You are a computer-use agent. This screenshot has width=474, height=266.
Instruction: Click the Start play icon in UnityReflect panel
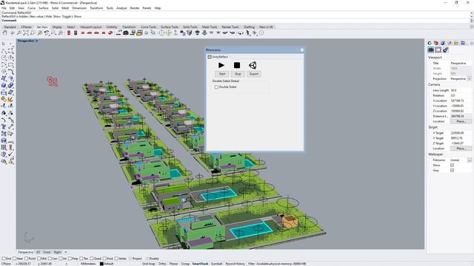(221, 65)
